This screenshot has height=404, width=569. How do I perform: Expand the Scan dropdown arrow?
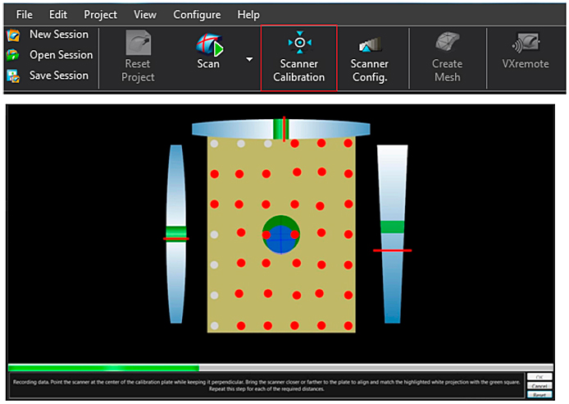point(248,59)
